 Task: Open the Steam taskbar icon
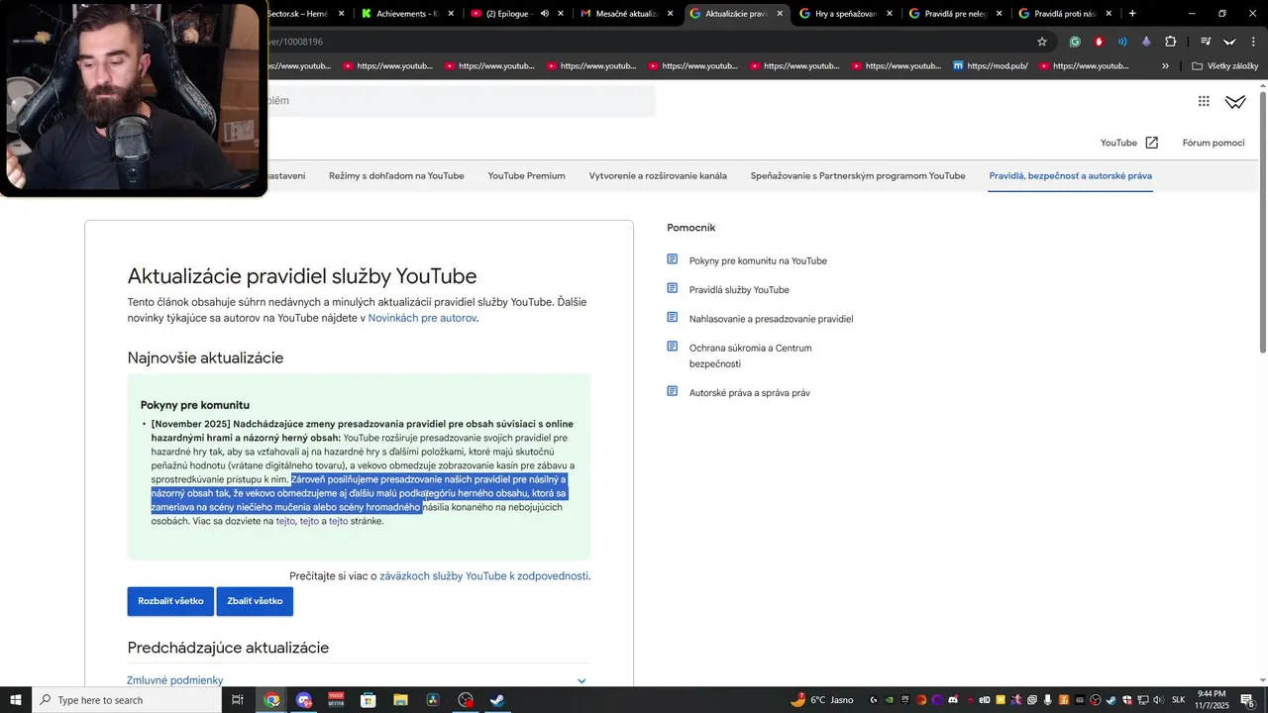point(497,700)
